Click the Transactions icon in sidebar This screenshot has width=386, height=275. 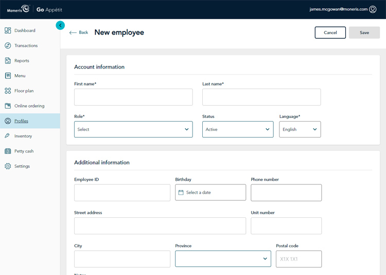click(8, 45)
